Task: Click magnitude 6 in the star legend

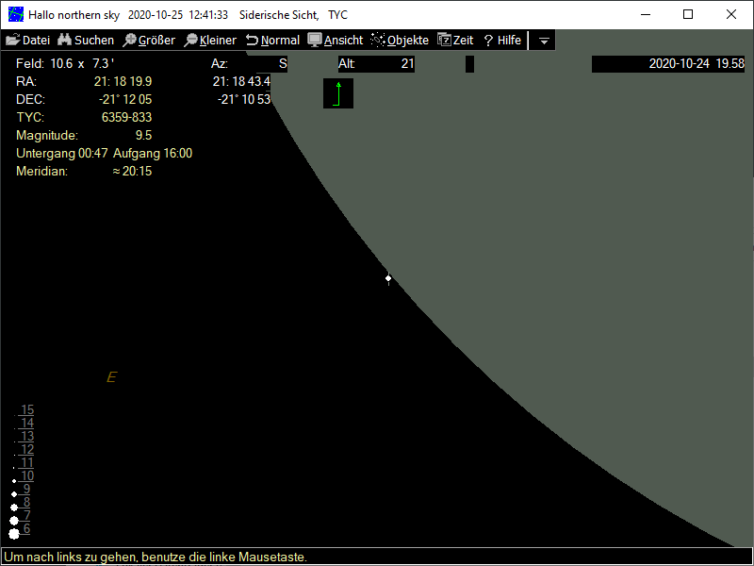Action: pos(26,529)
